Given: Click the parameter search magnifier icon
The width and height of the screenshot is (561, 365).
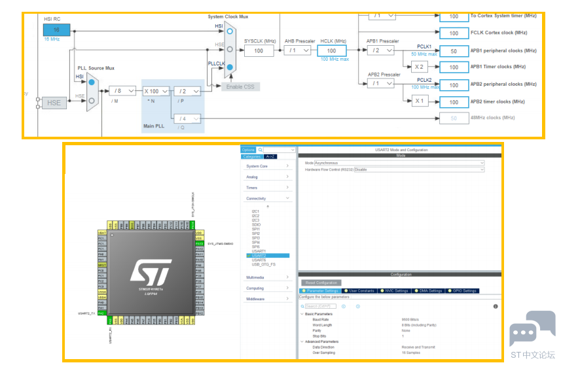Looking at the screenshot, I should coord(302,306).
